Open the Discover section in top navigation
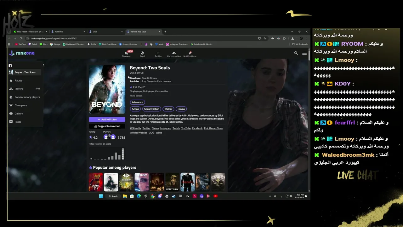 pos(126,54)
